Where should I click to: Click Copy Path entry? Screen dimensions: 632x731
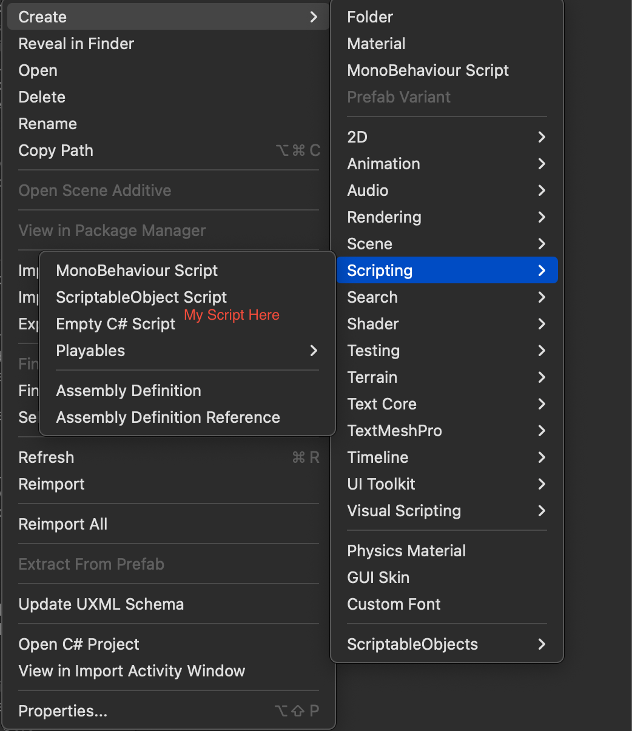[168, 150]
